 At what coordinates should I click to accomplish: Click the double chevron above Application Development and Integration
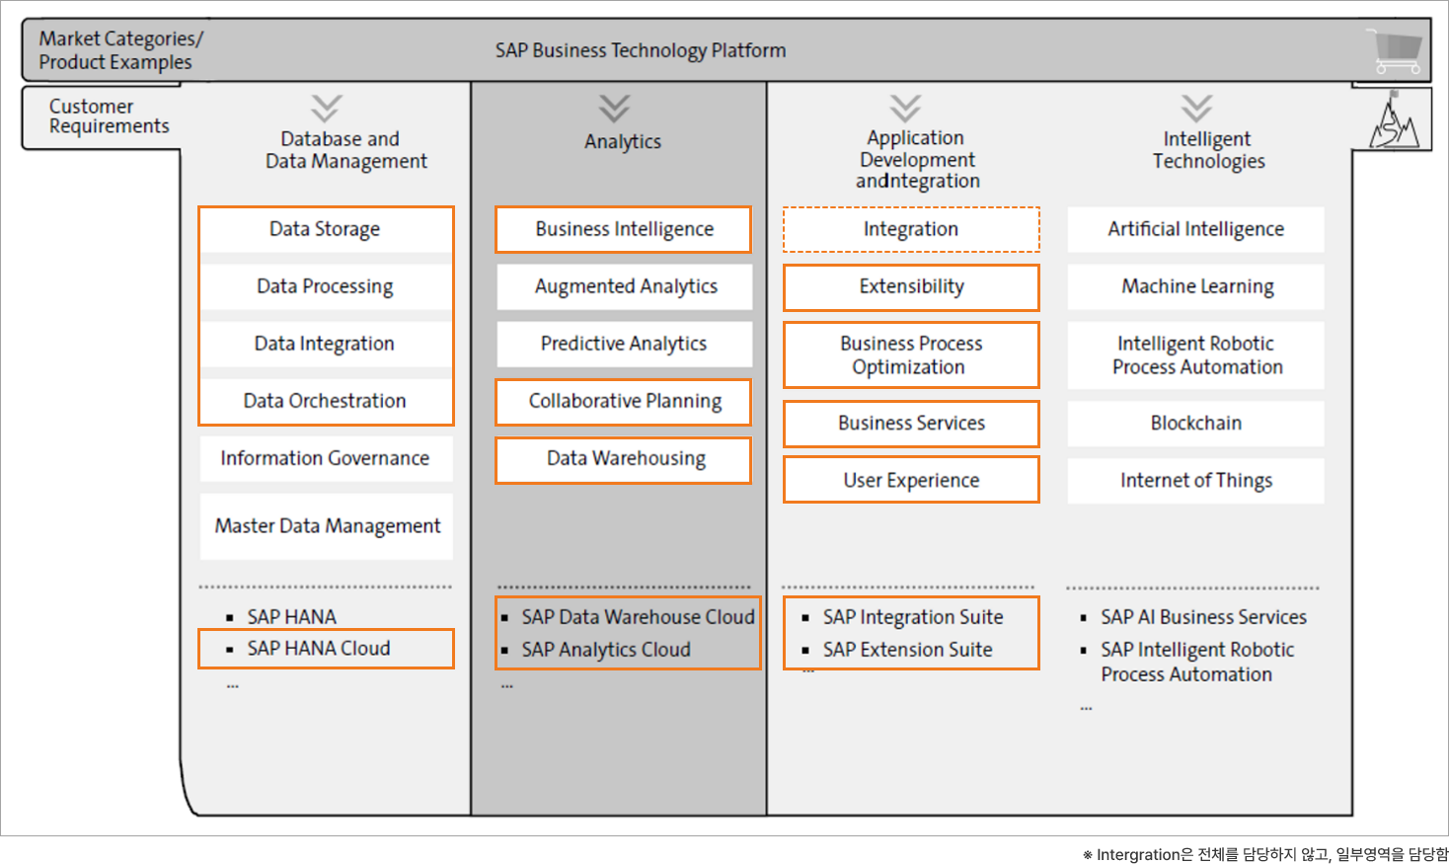point(905,108)
